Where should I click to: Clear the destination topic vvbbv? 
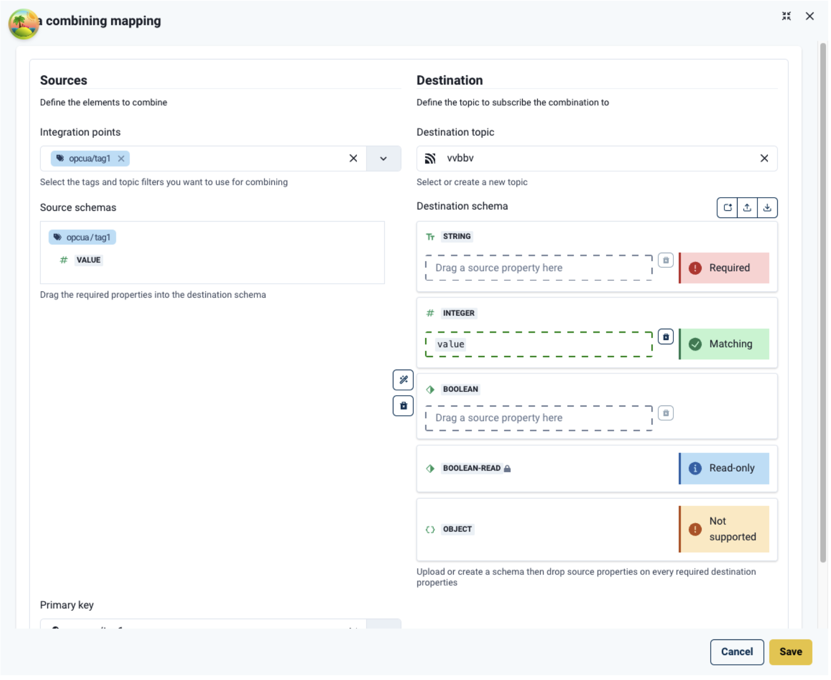click(764, 158)
